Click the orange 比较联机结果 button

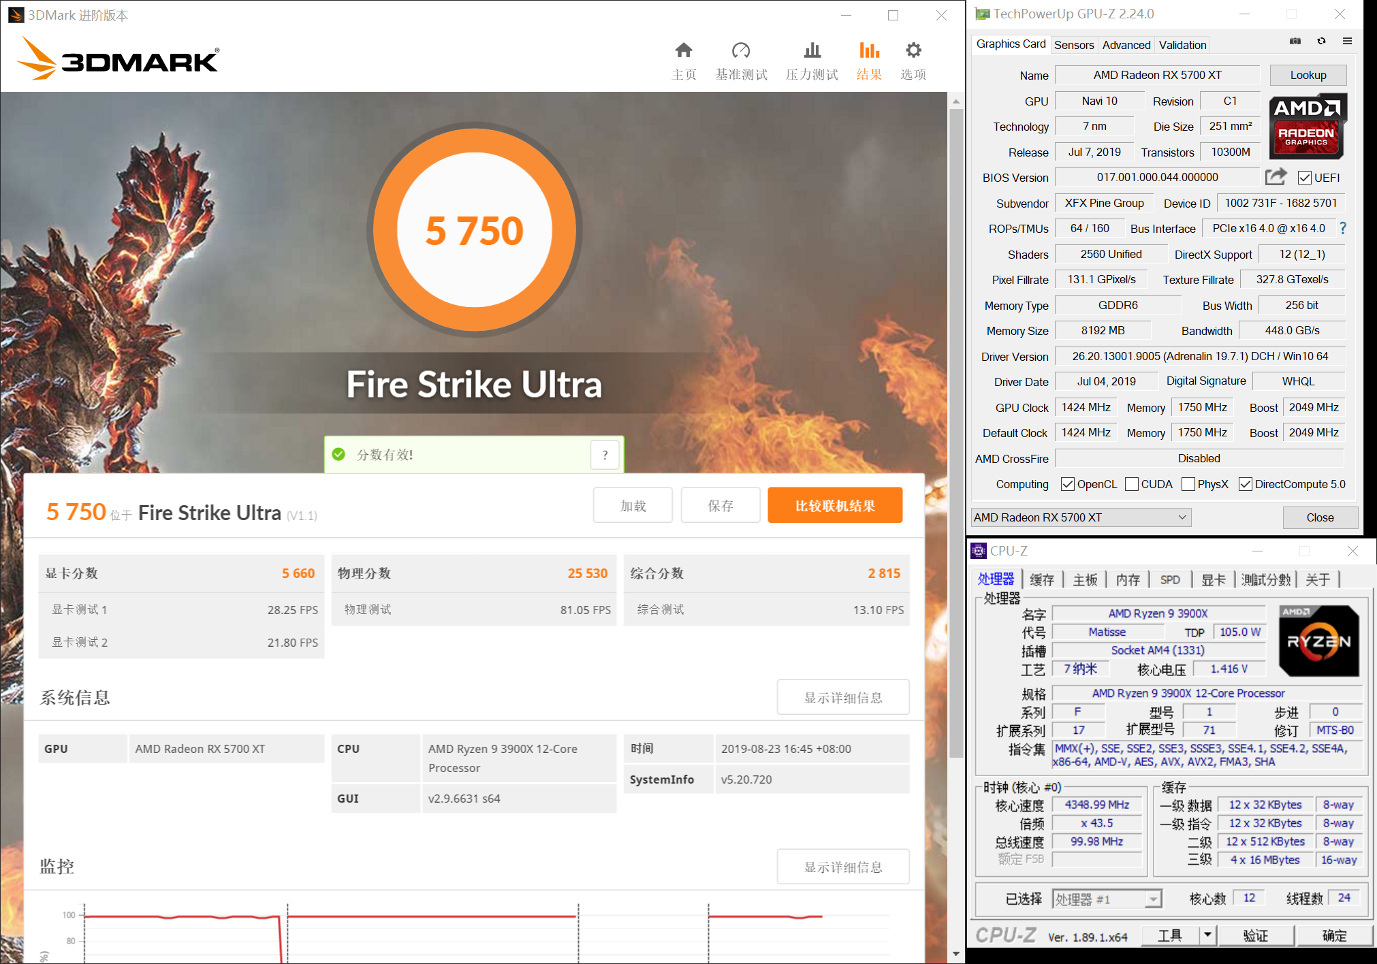tap(835, 506)
